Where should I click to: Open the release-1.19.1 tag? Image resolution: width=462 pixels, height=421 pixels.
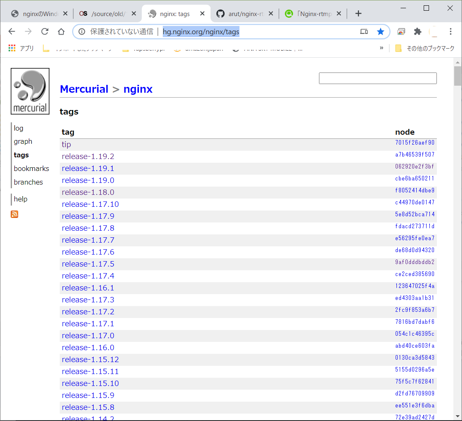[x=88, y=168]
